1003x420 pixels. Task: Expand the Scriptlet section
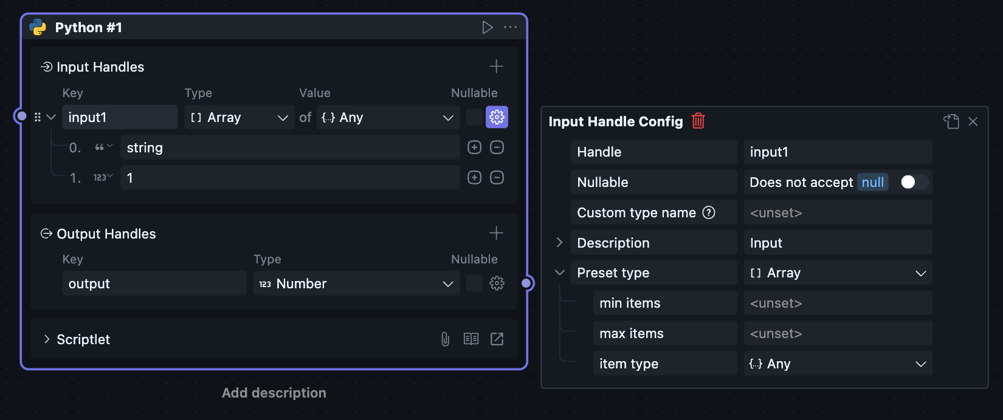click(x=47, y=339)
